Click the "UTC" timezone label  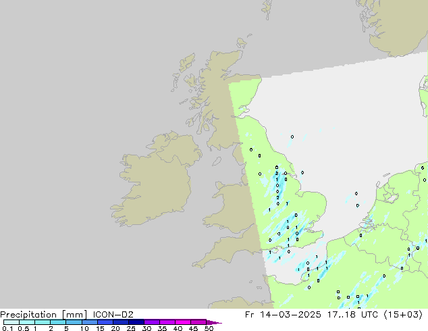point(369,315)
